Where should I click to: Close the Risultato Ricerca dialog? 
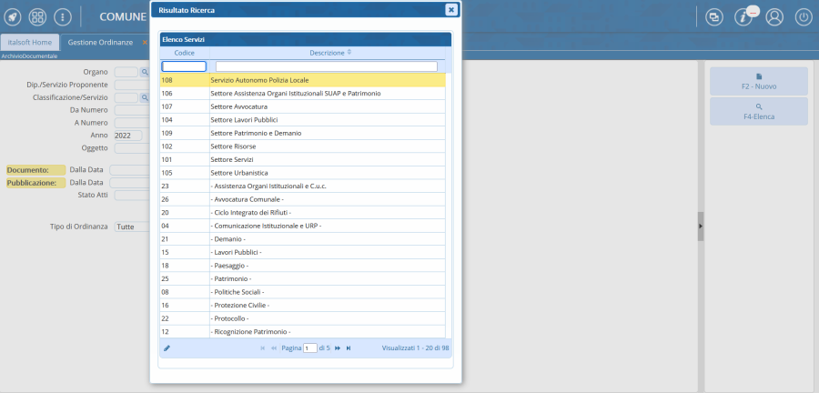(450, 9)
